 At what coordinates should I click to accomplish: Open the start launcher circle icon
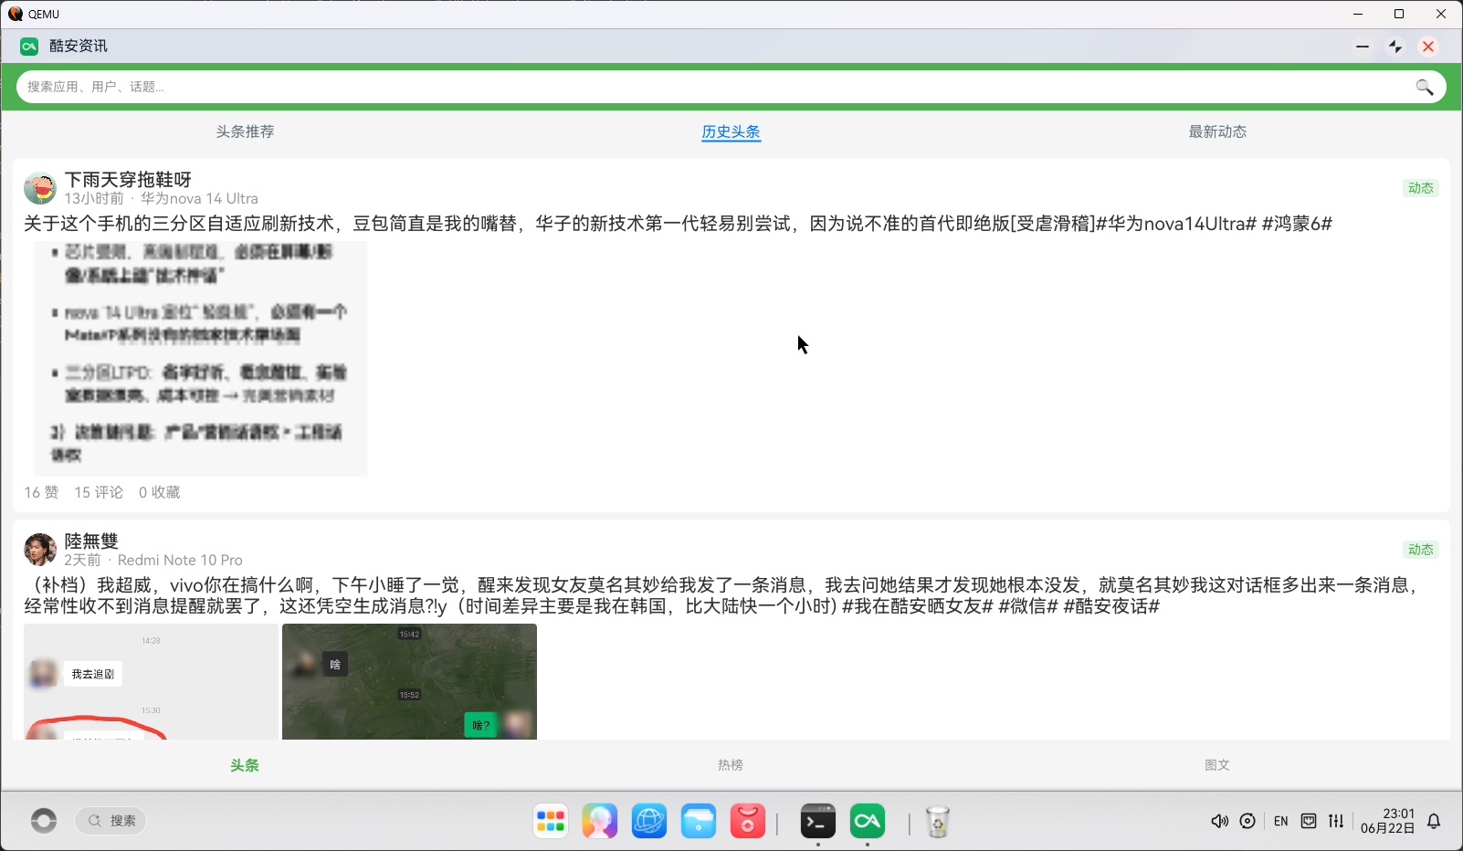tap(44, 821)
